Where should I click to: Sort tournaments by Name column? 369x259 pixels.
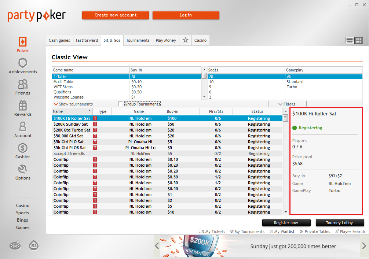click(x=72, y=111)
